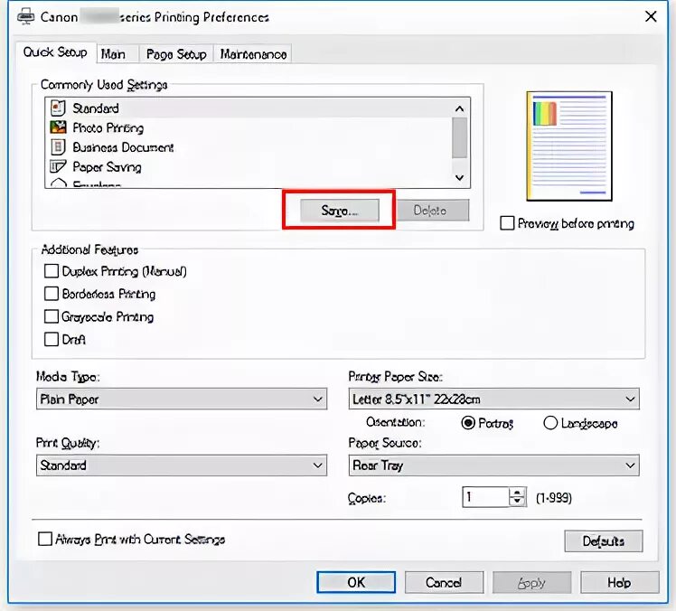Open the Maintenance tab

[x=253, y=54]
